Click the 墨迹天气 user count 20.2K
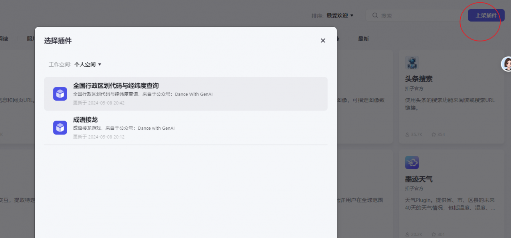Viewport: 511px width, 238px height. coord(414,234)
